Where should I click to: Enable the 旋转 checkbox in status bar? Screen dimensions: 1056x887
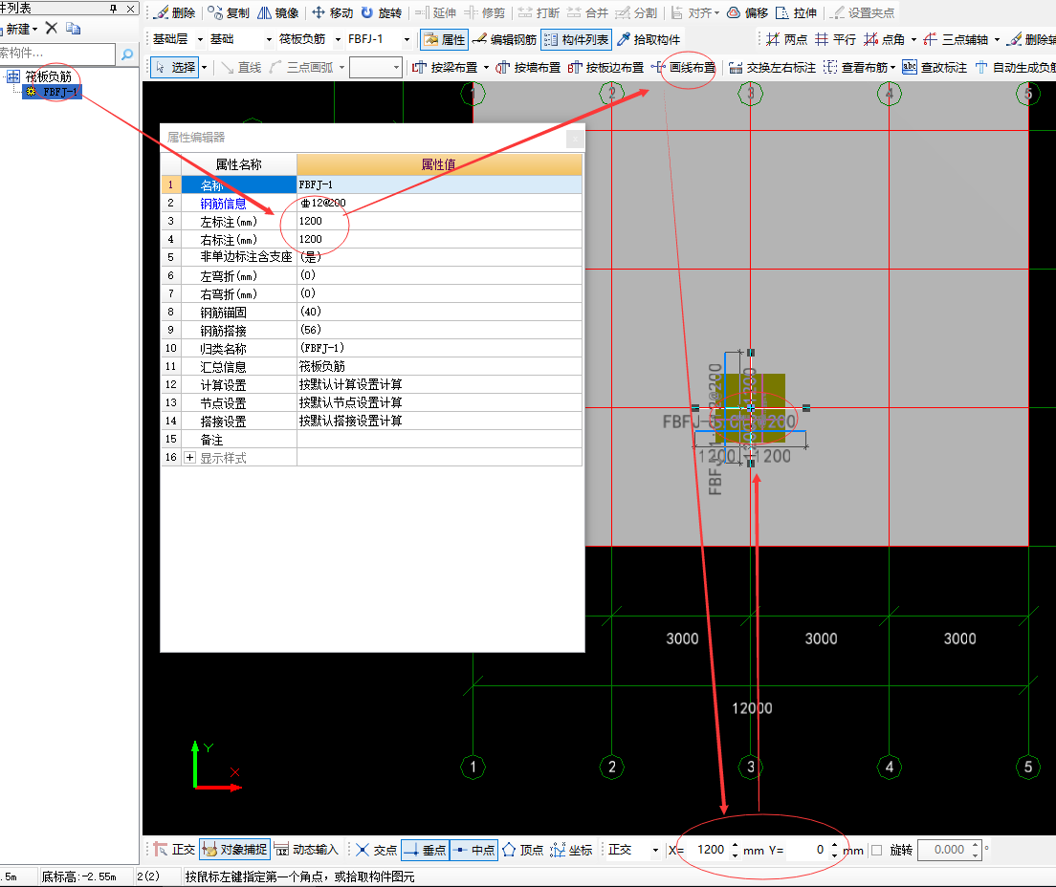[877, 850]
